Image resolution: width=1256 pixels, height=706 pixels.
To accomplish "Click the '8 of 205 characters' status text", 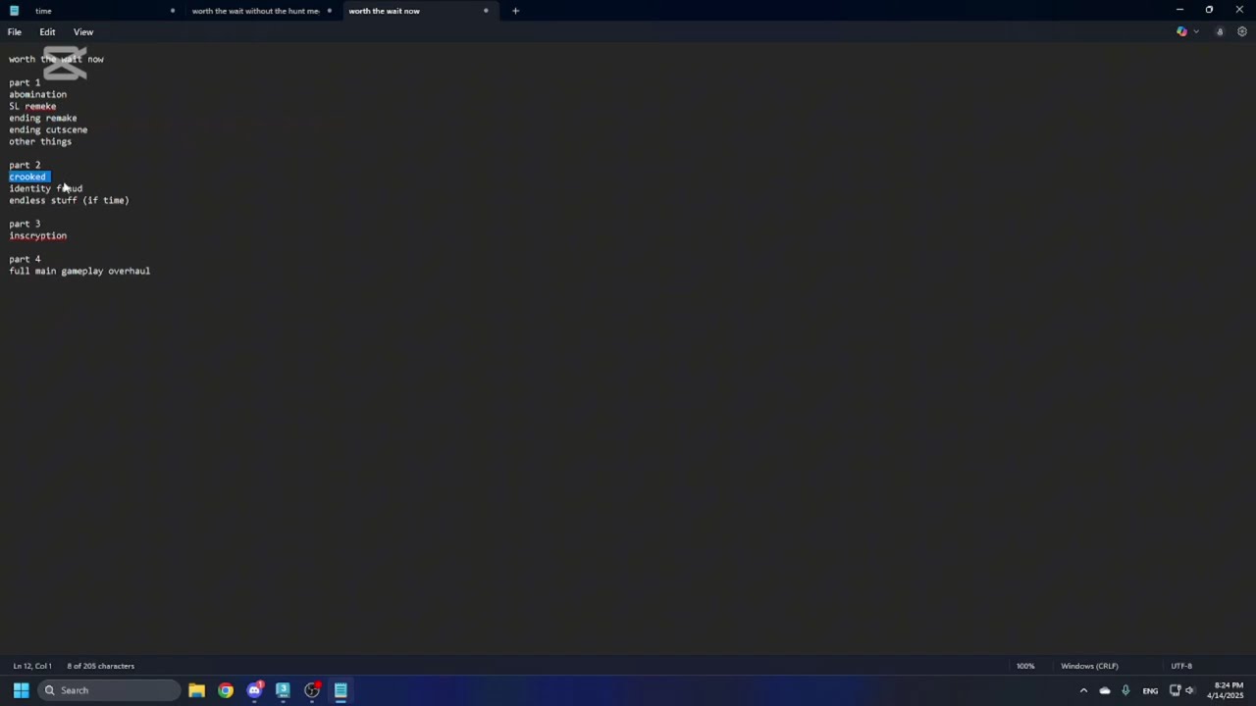I will pos(101,666).
